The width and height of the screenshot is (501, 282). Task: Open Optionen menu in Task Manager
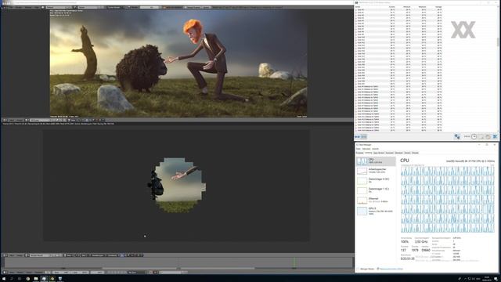tap(366, 149)
